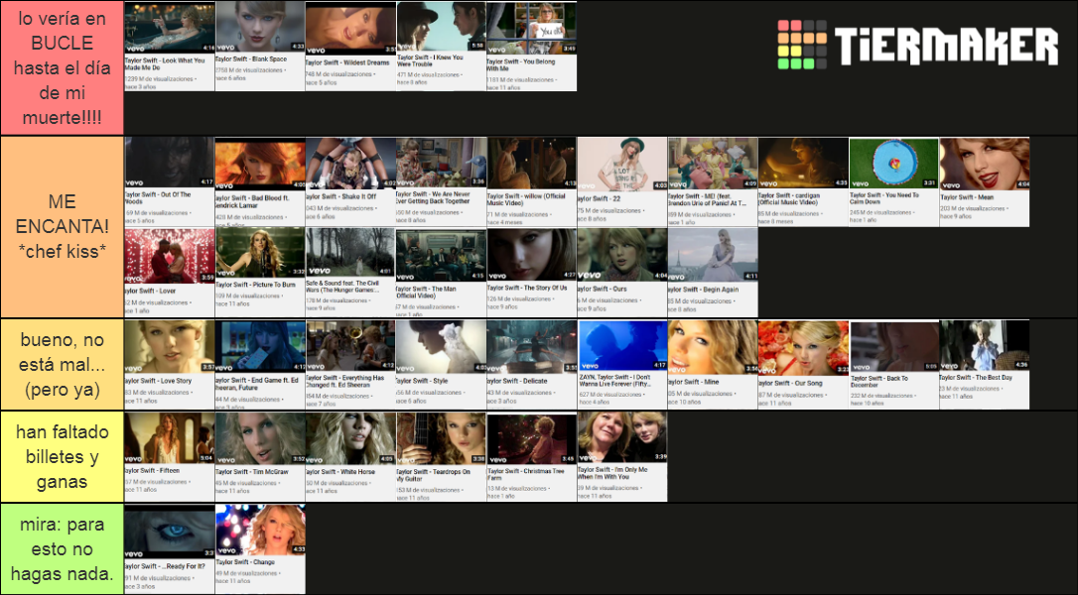
Task: Open the 'You Belong With Me' thumbnail
Action: pos(531,46)
